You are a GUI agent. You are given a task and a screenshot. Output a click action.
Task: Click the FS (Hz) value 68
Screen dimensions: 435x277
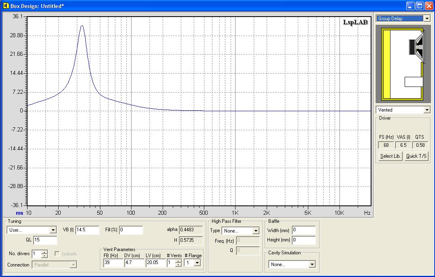(386, 145)
